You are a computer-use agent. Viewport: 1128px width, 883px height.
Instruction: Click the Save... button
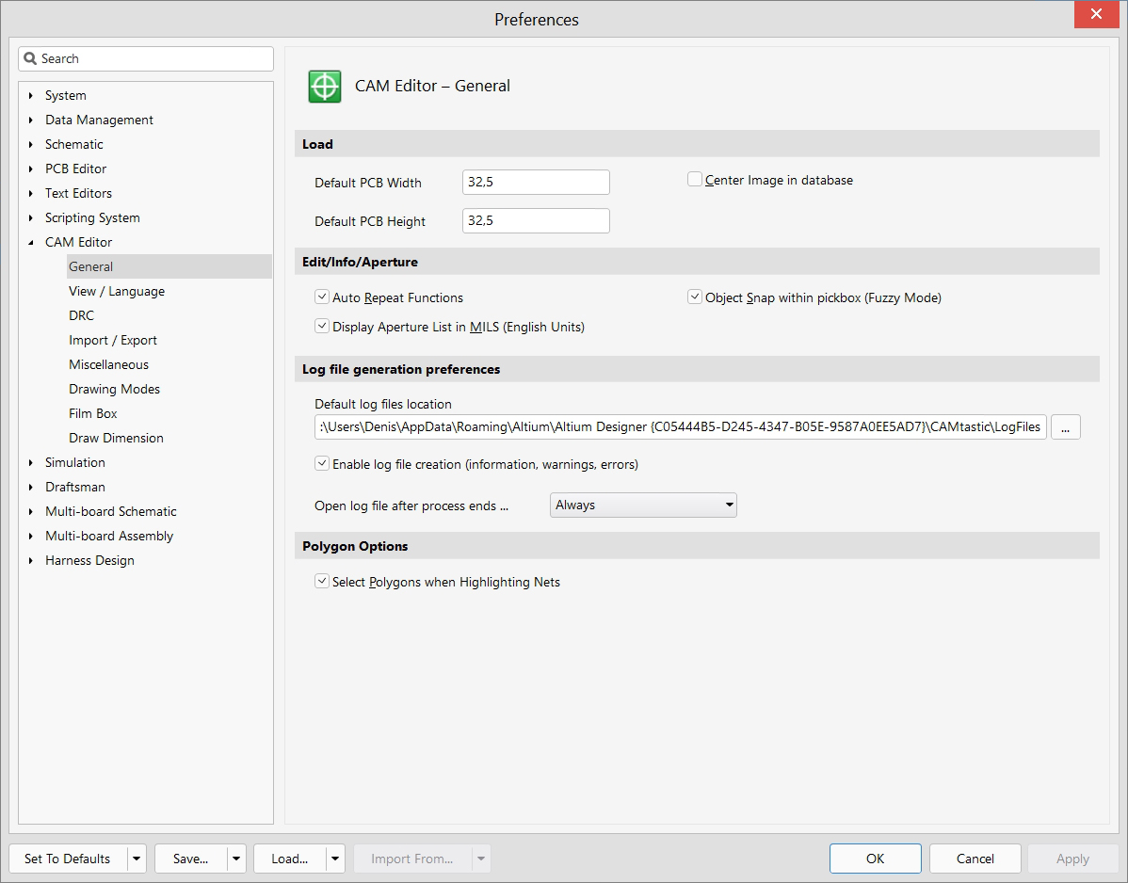click(190, 859)
